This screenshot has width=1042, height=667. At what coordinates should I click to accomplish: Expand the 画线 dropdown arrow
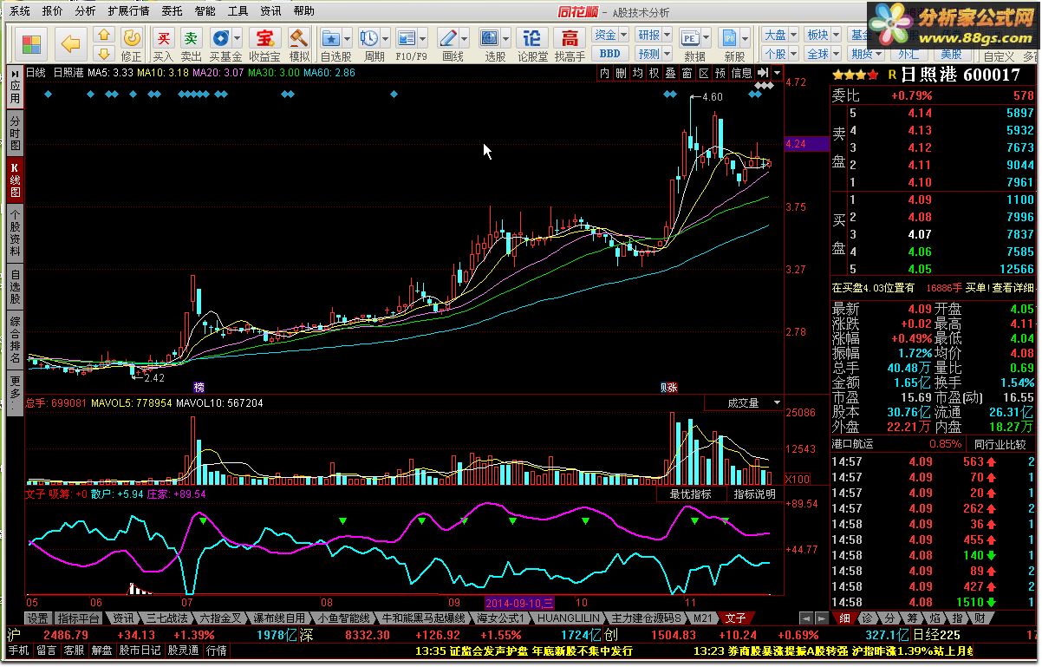(x=465, y=38)
